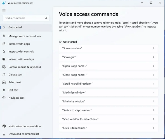The width and height of the screenshot is (165, 139).
Task: Choose Dictate text in sidebar
Action: [x=26, y=75]
